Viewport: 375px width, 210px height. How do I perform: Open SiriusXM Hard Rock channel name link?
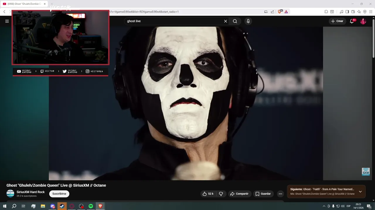(30, 192)
